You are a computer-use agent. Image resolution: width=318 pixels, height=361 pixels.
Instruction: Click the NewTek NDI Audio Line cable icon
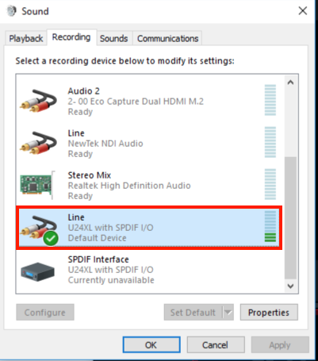(x=38, y=143)
